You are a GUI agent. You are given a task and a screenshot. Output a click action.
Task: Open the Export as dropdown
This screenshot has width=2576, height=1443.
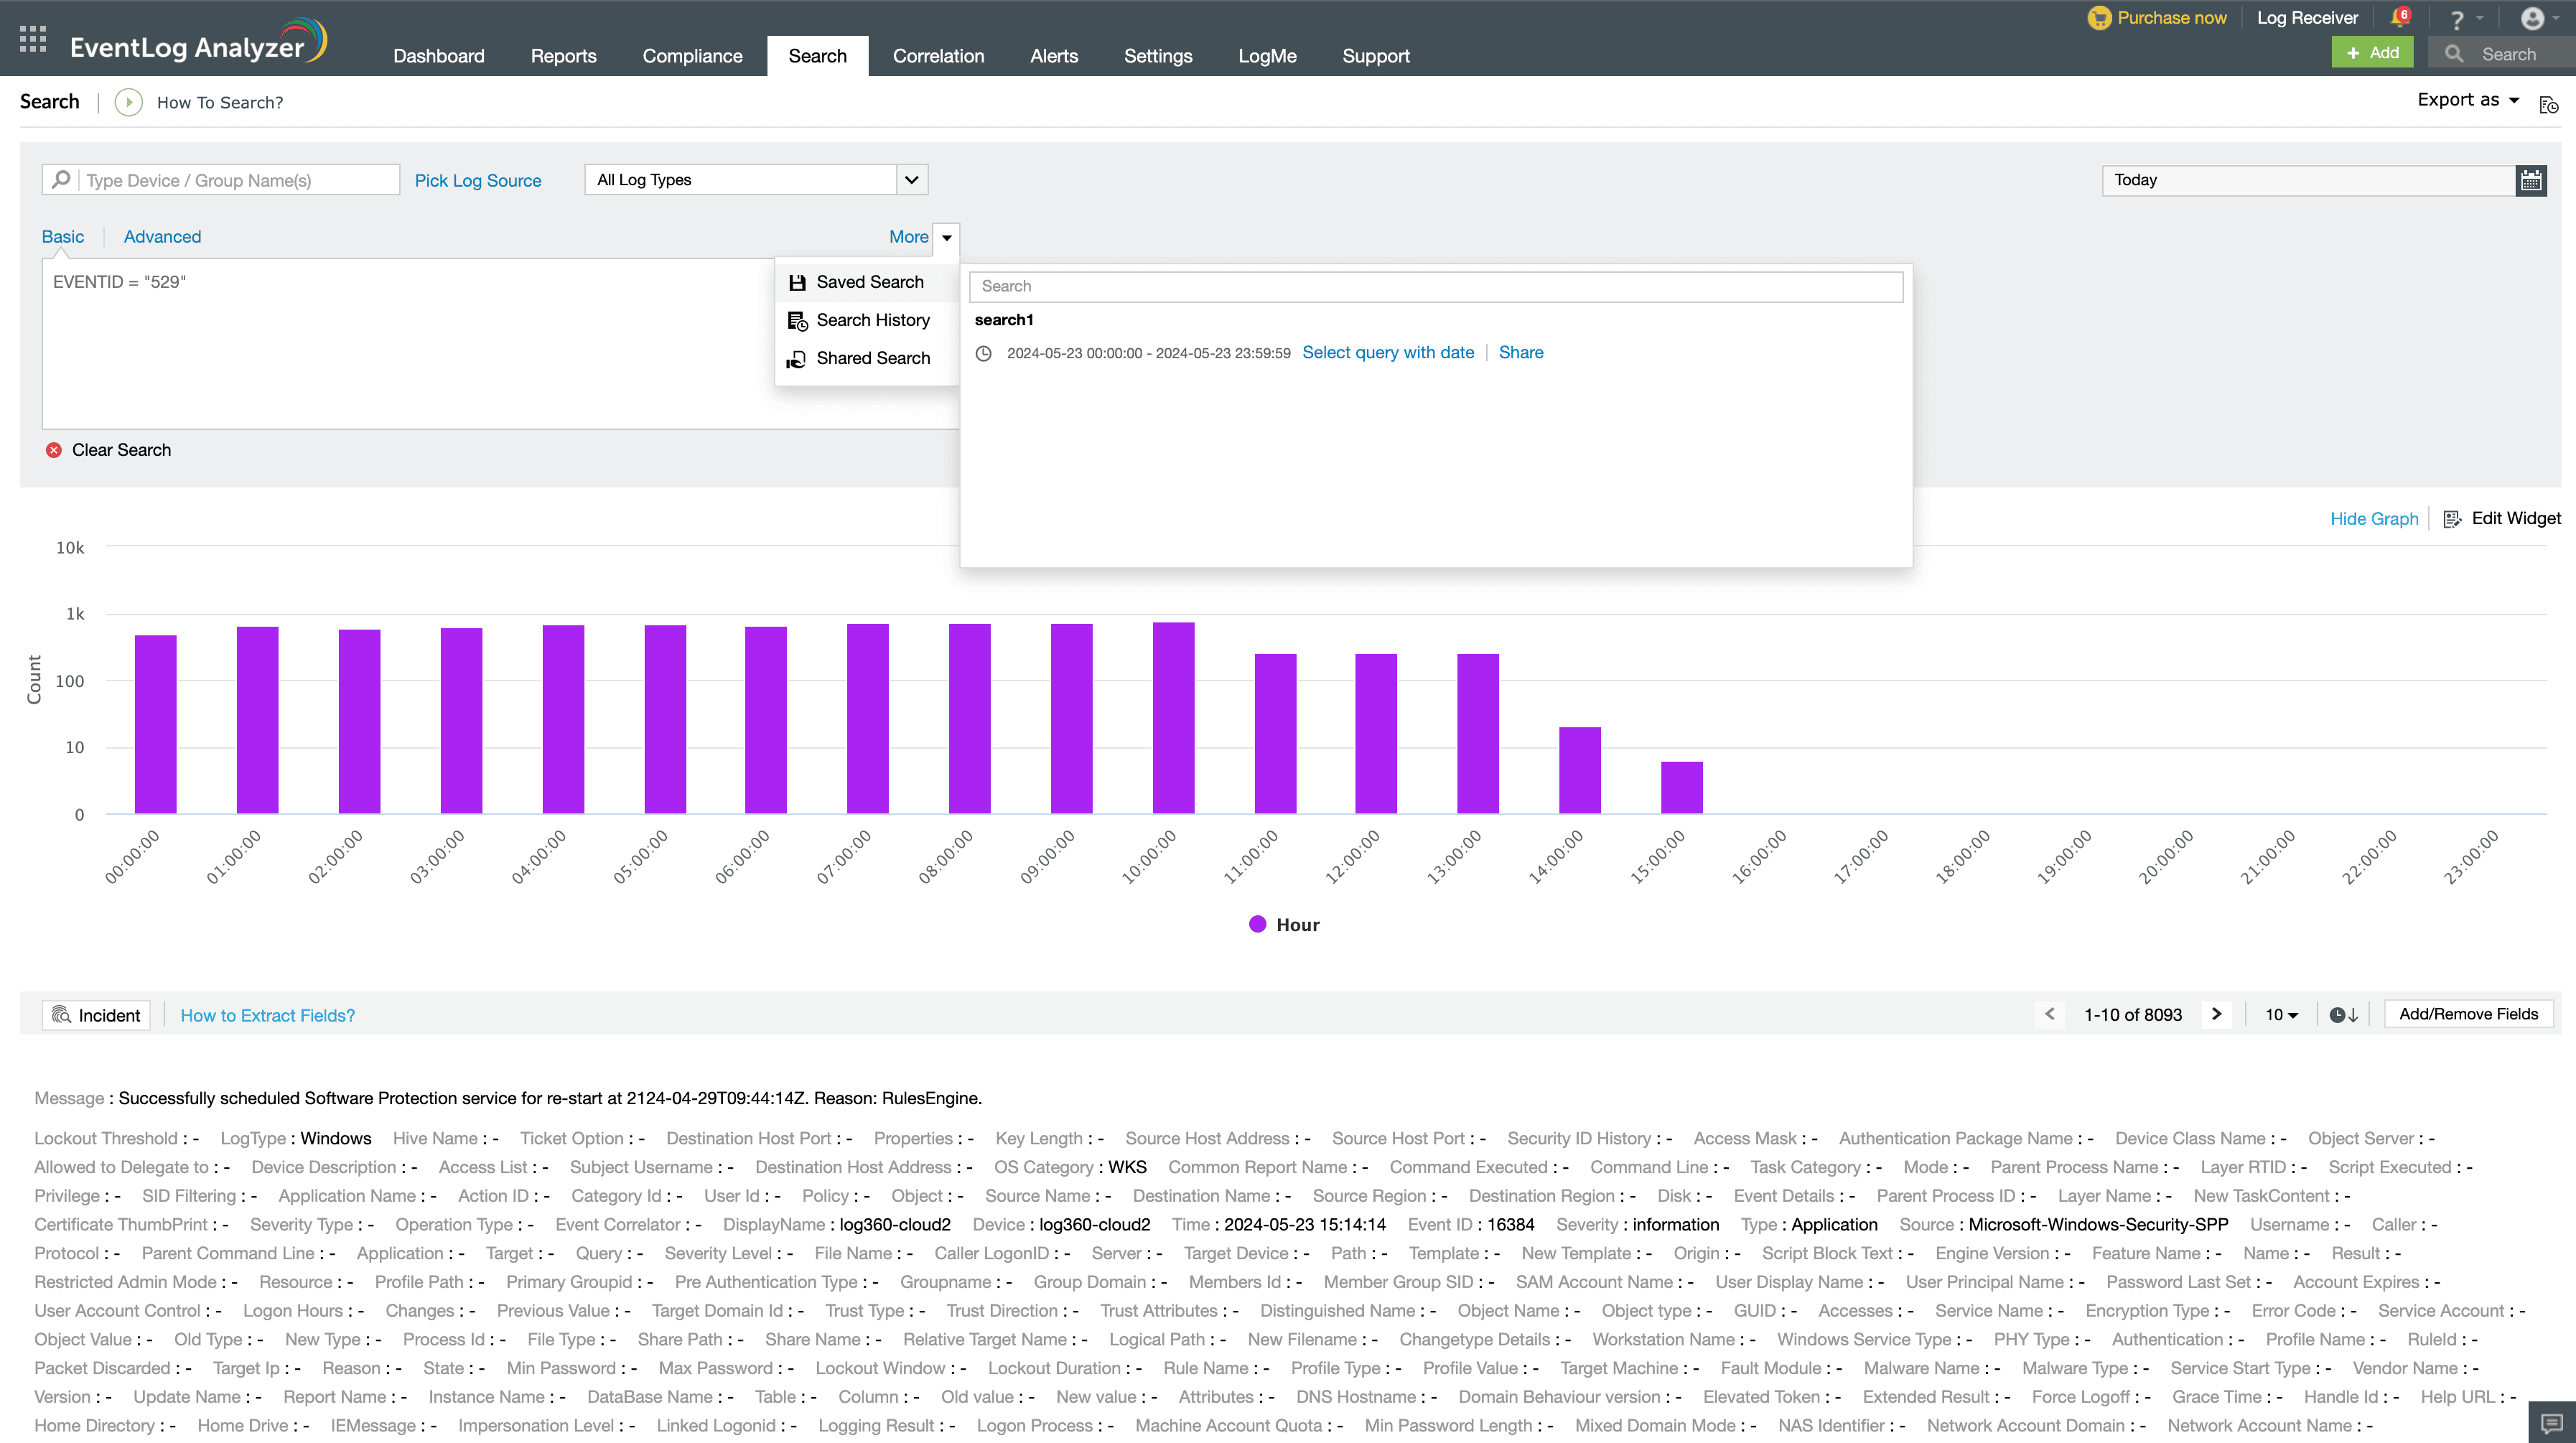[x=2468, y=100]
